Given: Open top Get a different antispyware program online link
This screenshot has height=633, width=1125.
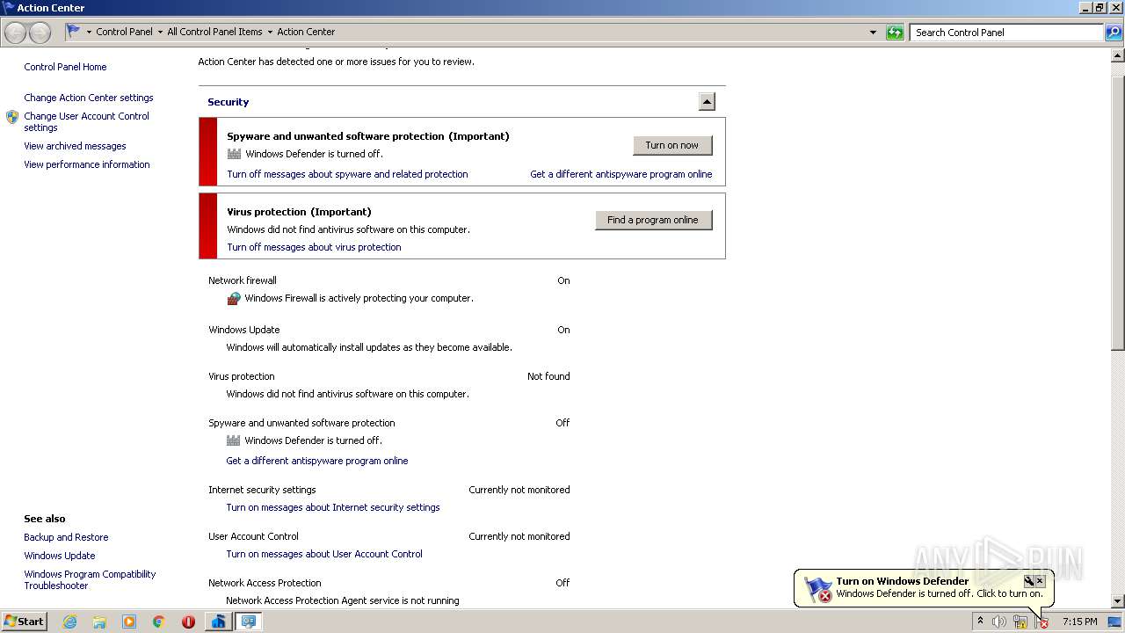Looking at the screenshot, I should 621,174.
